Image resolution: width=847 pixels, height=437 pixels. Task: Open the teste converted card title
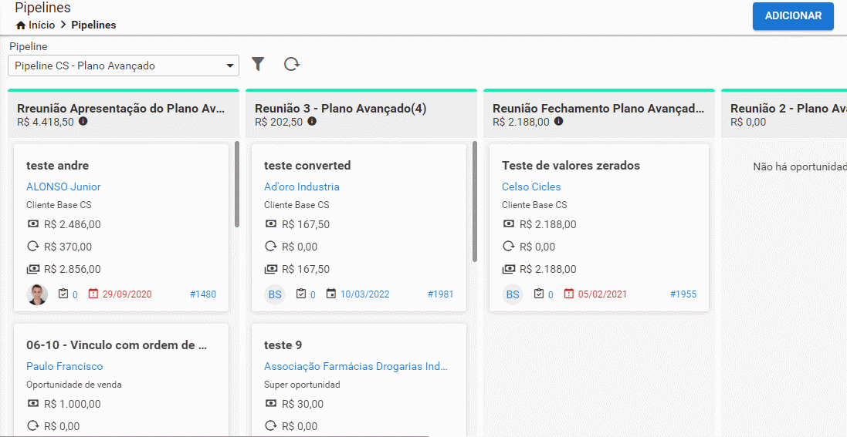pyautogui.click(x=307, y=166)
